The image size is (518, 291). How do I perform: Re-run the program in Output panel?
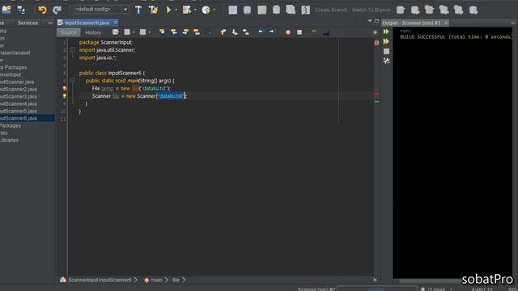coord(386,32)
